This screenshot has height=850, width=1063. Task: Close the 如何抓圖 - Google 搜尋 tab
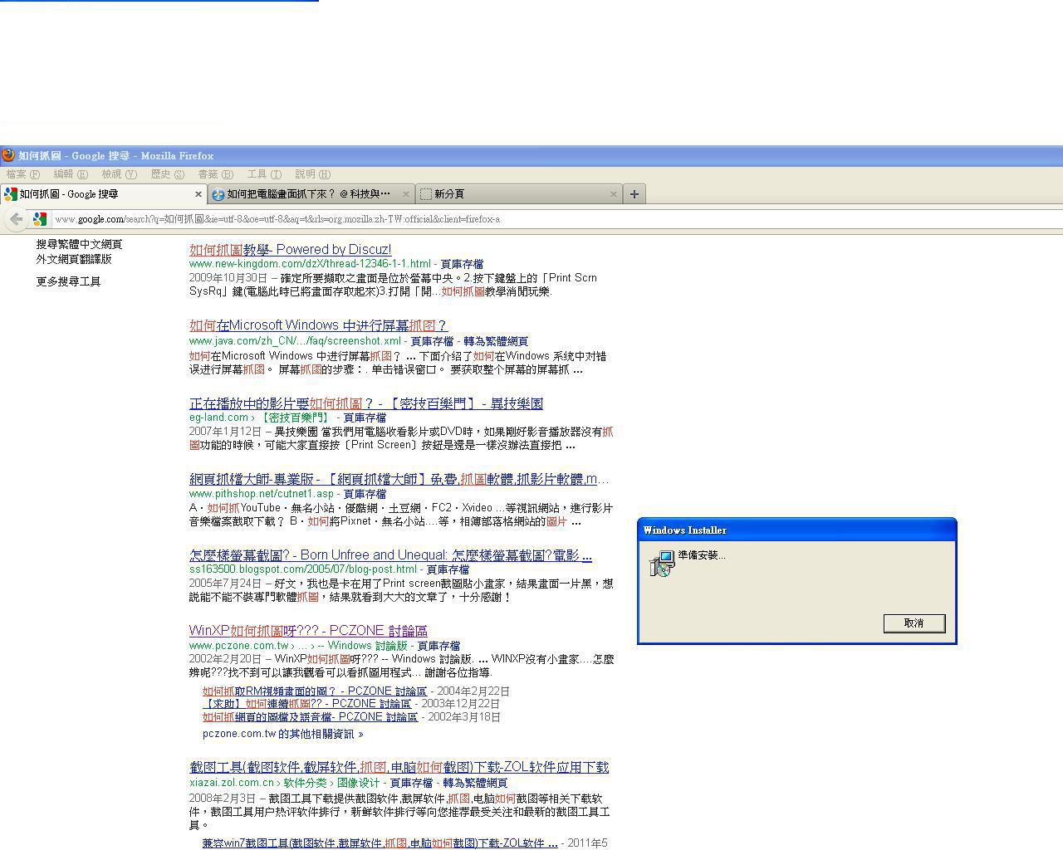[x=198, y=194]
